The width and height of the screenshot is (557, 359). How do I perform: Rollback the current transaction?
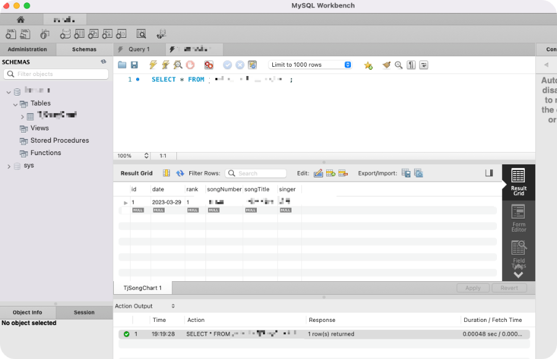[240, 65]
